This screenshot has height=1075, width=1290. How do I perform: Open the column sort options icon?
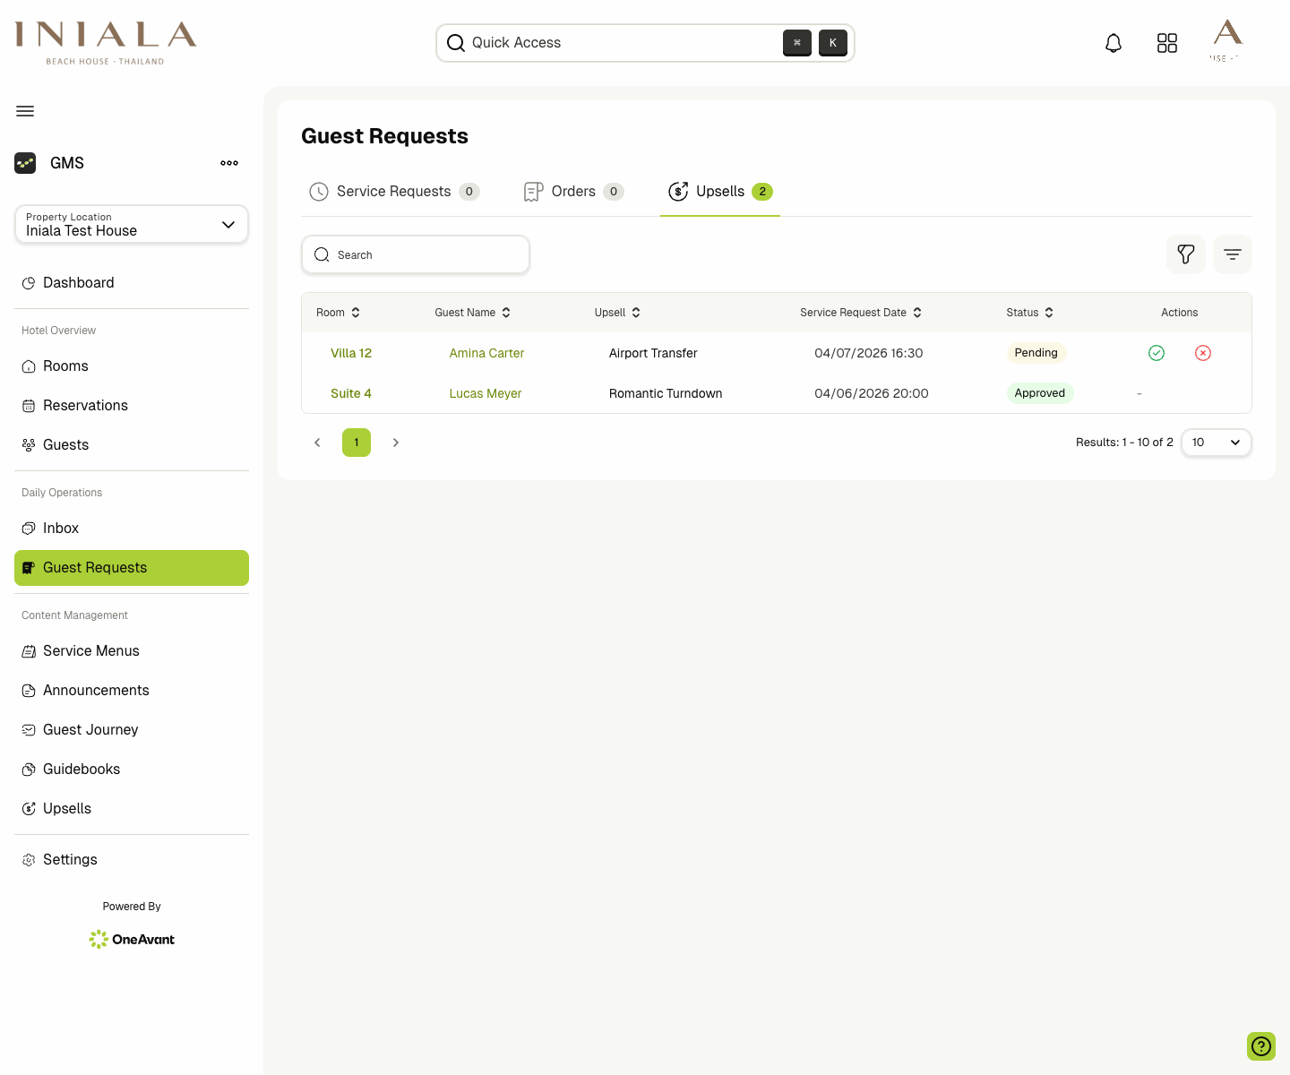pos(1233,254)
